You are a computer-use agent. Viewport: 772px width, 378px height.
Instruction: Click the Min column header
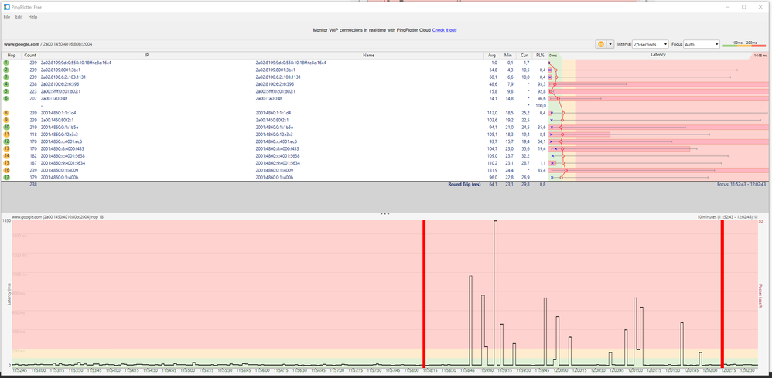(508, 55)
